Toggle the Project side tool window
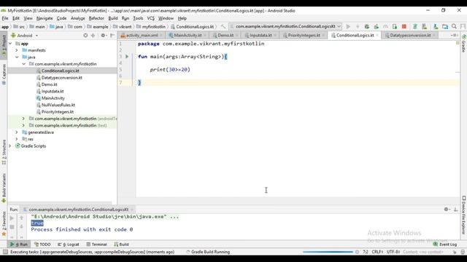Viewport: 467px width, 262px height. click(4, 45)
